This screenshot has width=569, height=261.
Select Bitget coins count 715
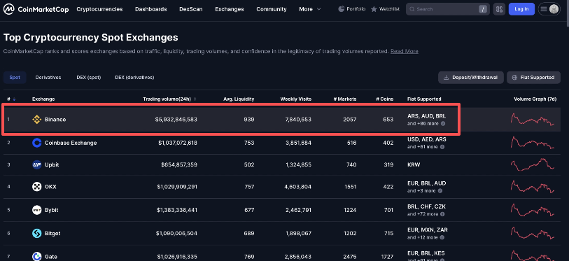388,234
